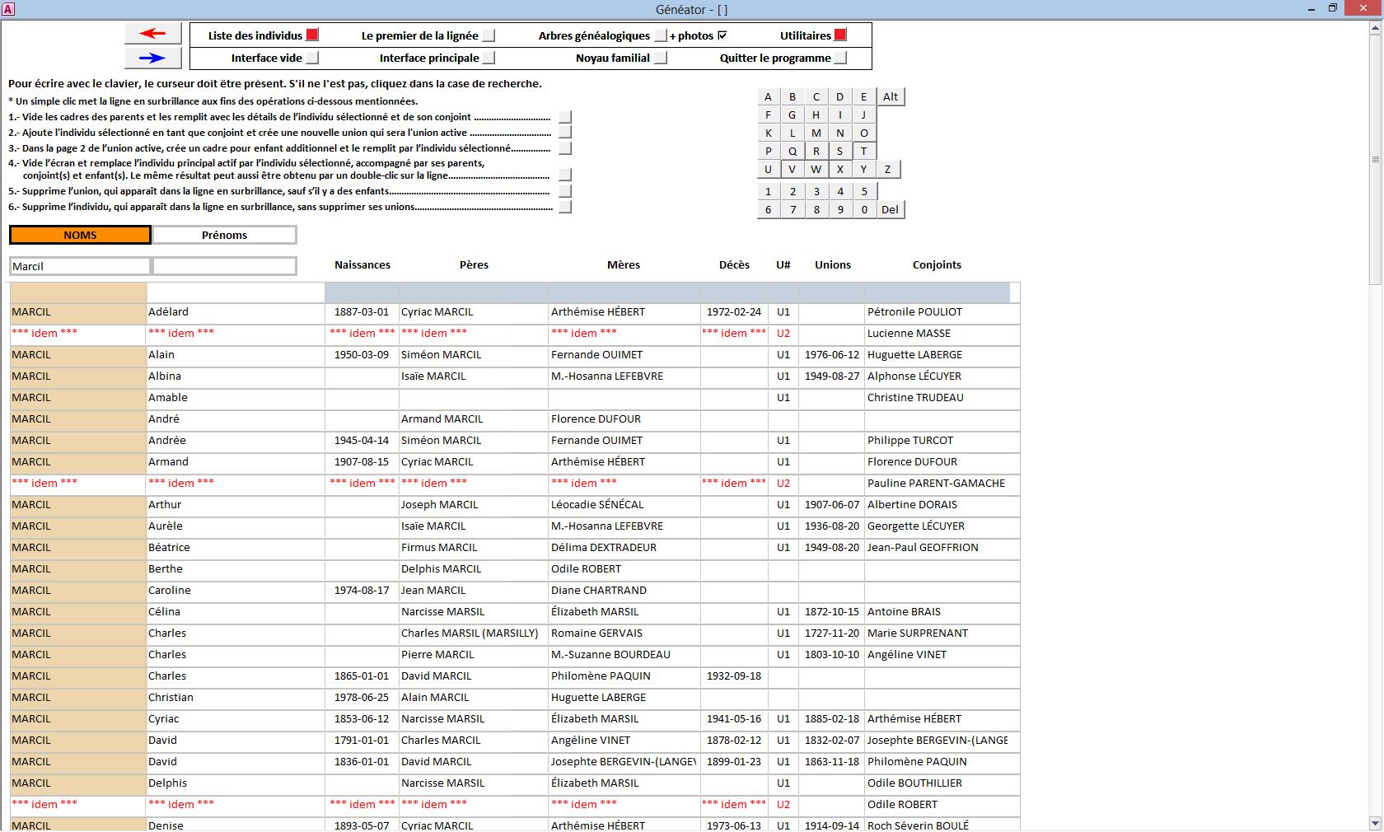The image size is (1384, 832).
Task: Click the Généator app icon in title bar
Action: 7,9
